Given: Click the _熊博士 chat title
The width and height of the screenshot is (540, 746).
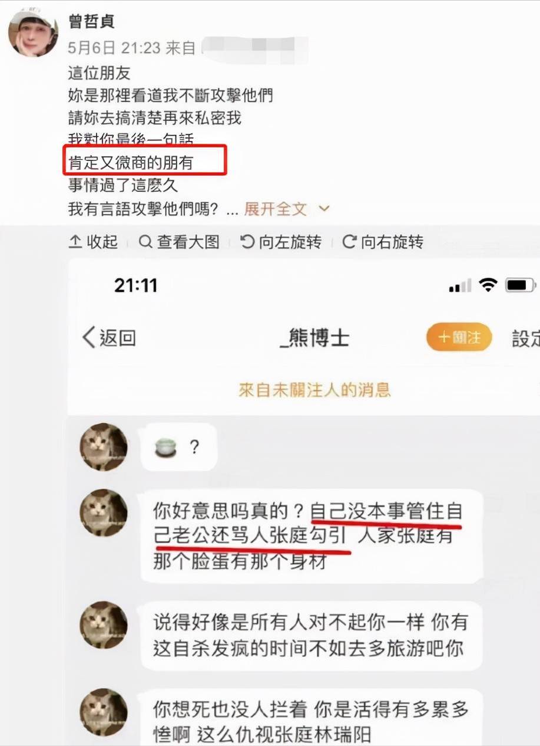Looking at the screenshot, I should [315, 338].
